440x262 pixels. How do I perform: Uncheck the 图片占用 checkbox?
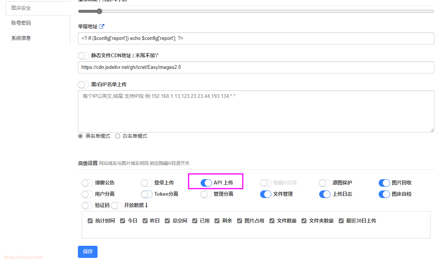click(239, 221)
